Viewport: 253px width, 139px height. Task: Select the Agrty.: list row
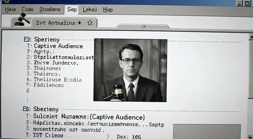40,52
